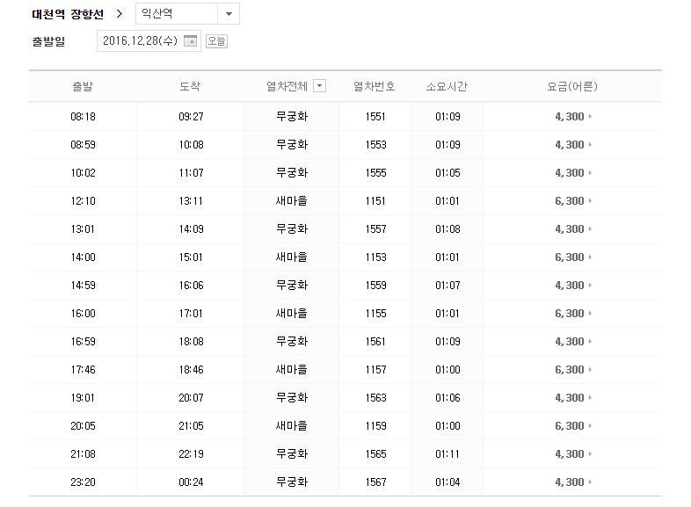
Task: Click the 4,300 fare for 23:20 departure
Action: click(570, 482)
